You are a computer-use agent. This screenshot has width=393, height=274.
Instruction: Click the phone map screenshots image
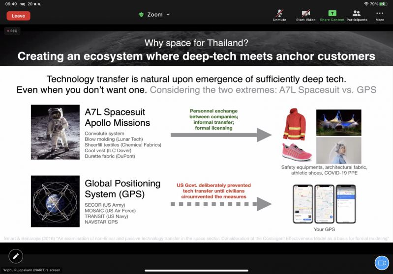[x=324, y=204]
